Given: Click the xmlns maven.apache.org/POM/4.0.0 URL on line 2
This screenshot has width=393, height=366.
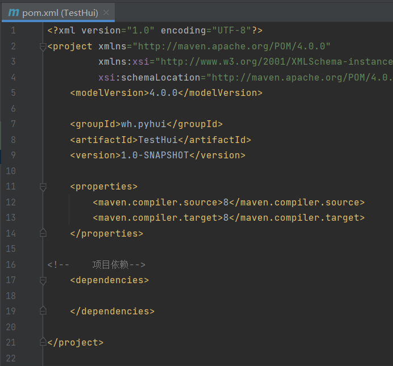Looking at the screenshot, I should [x=231, y=47].
